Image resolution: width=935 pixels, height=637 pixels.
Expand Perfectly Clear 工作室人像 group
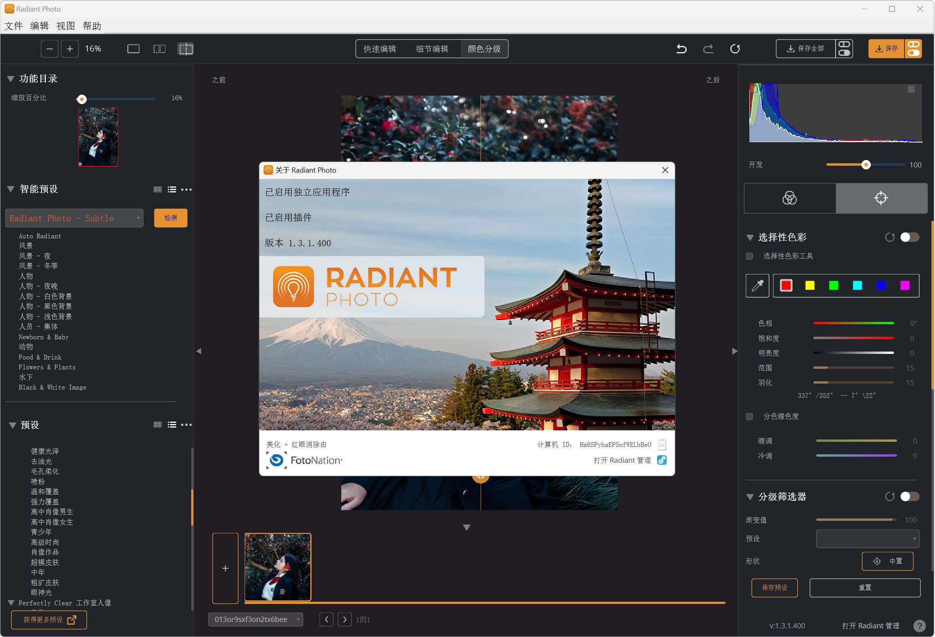pyautogui.click(x=11, y=603)
